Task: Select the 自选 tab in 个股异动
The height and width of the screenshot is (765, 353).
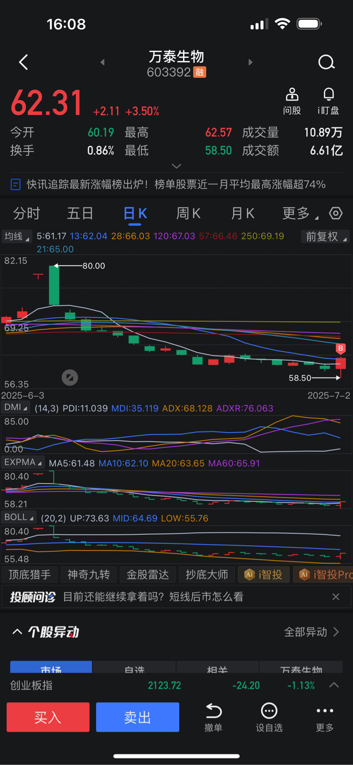Action: tap(135, 668)
